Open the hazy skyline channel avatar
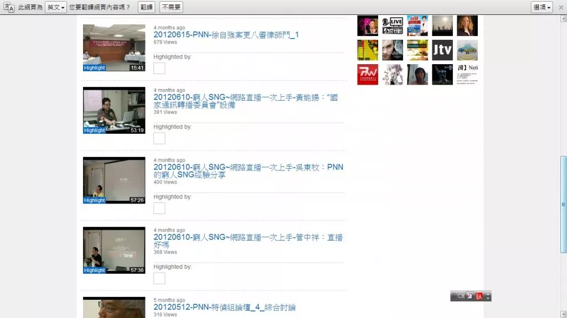This screenshot has height=318, width=567. [442, 25]
